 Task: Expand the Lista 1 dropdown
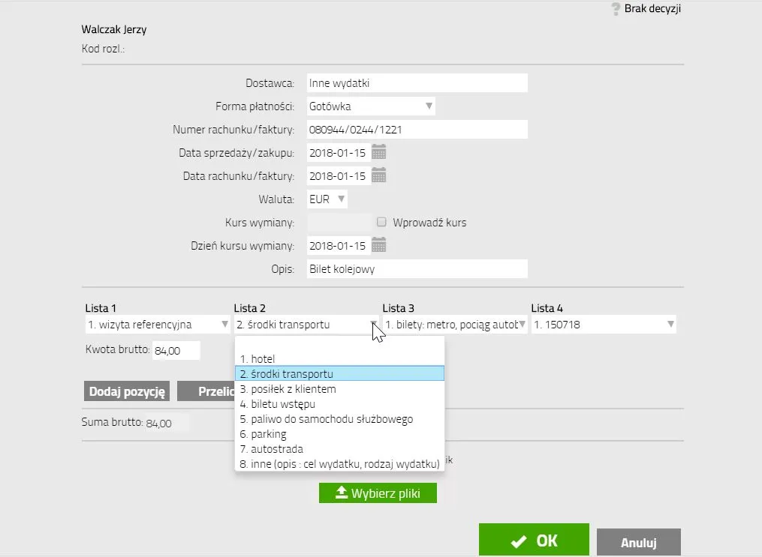(x=158, y=325)
